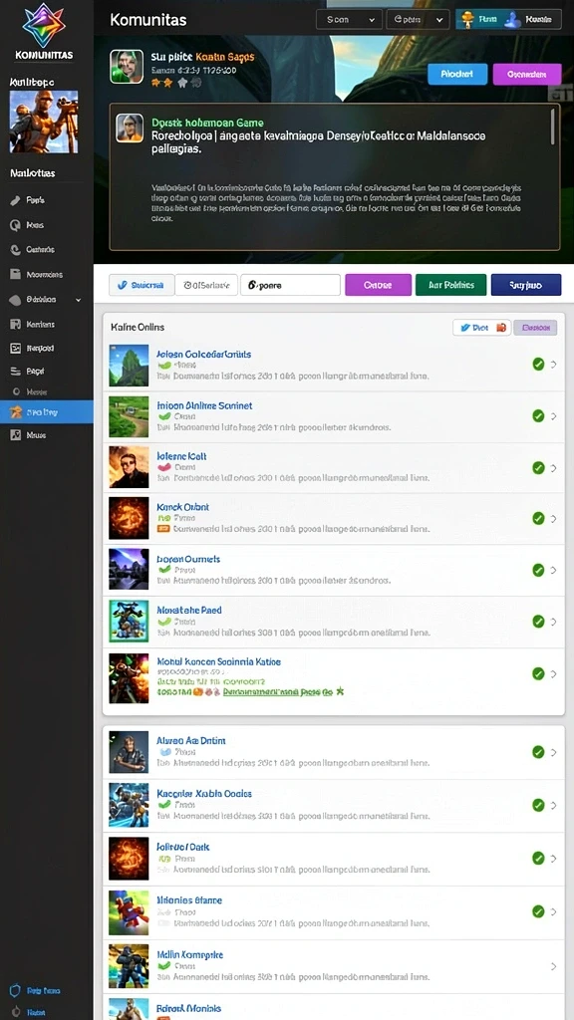574x1020 pixels.
Task: Toggle green check on 'Jolerne Kalt' row
Action: pos(538,467)
